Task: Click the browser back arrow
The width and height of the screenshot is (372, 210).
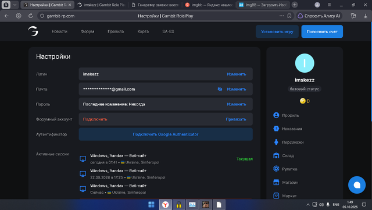Action: [6, 16]
